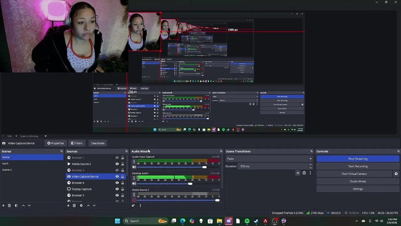This screenshot has height=226, width=401.
Task: Open Properties for the selected source
Action: tap(55, 143)
